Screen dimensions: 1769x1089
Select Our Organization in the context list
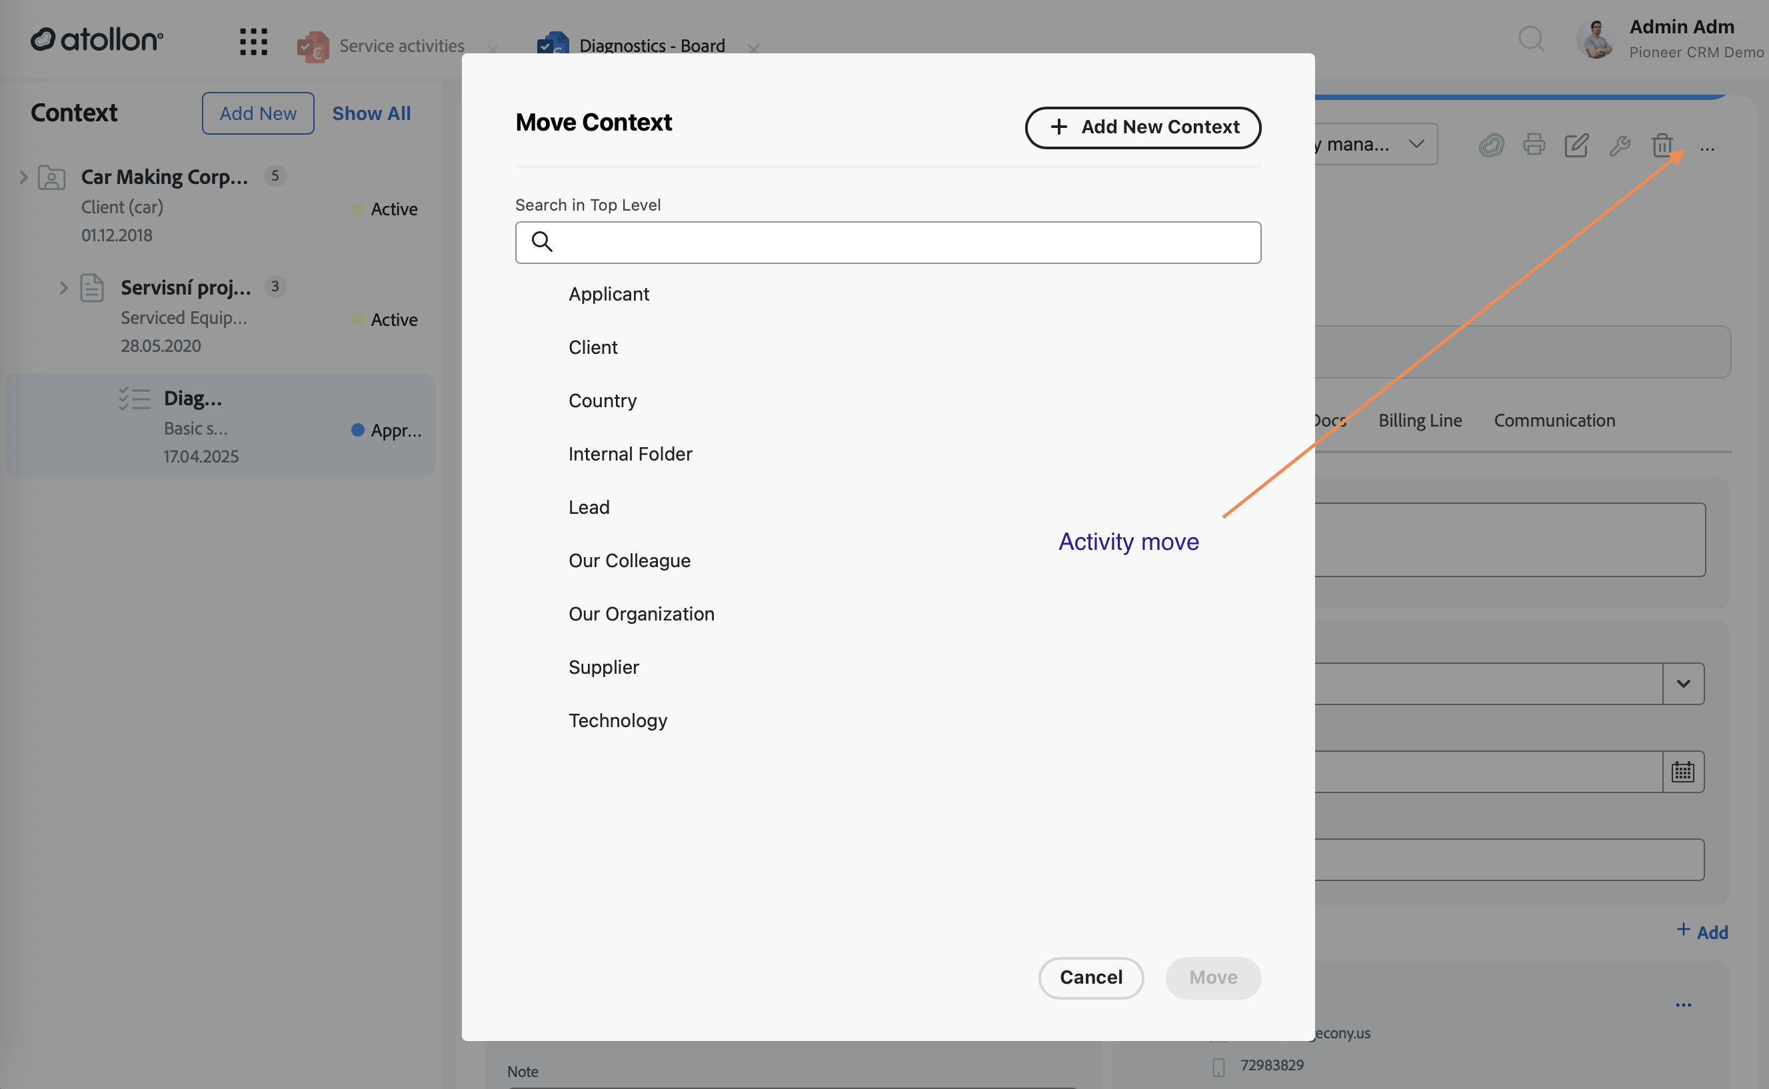pos(641,614)
